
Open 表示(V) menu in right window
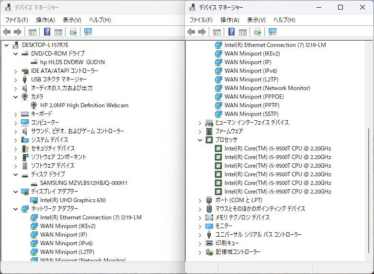point(256,20)
